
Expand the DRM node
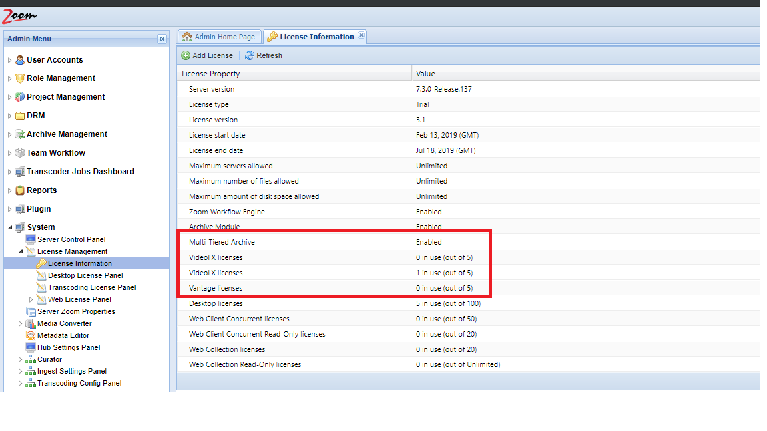pos(9,116)
